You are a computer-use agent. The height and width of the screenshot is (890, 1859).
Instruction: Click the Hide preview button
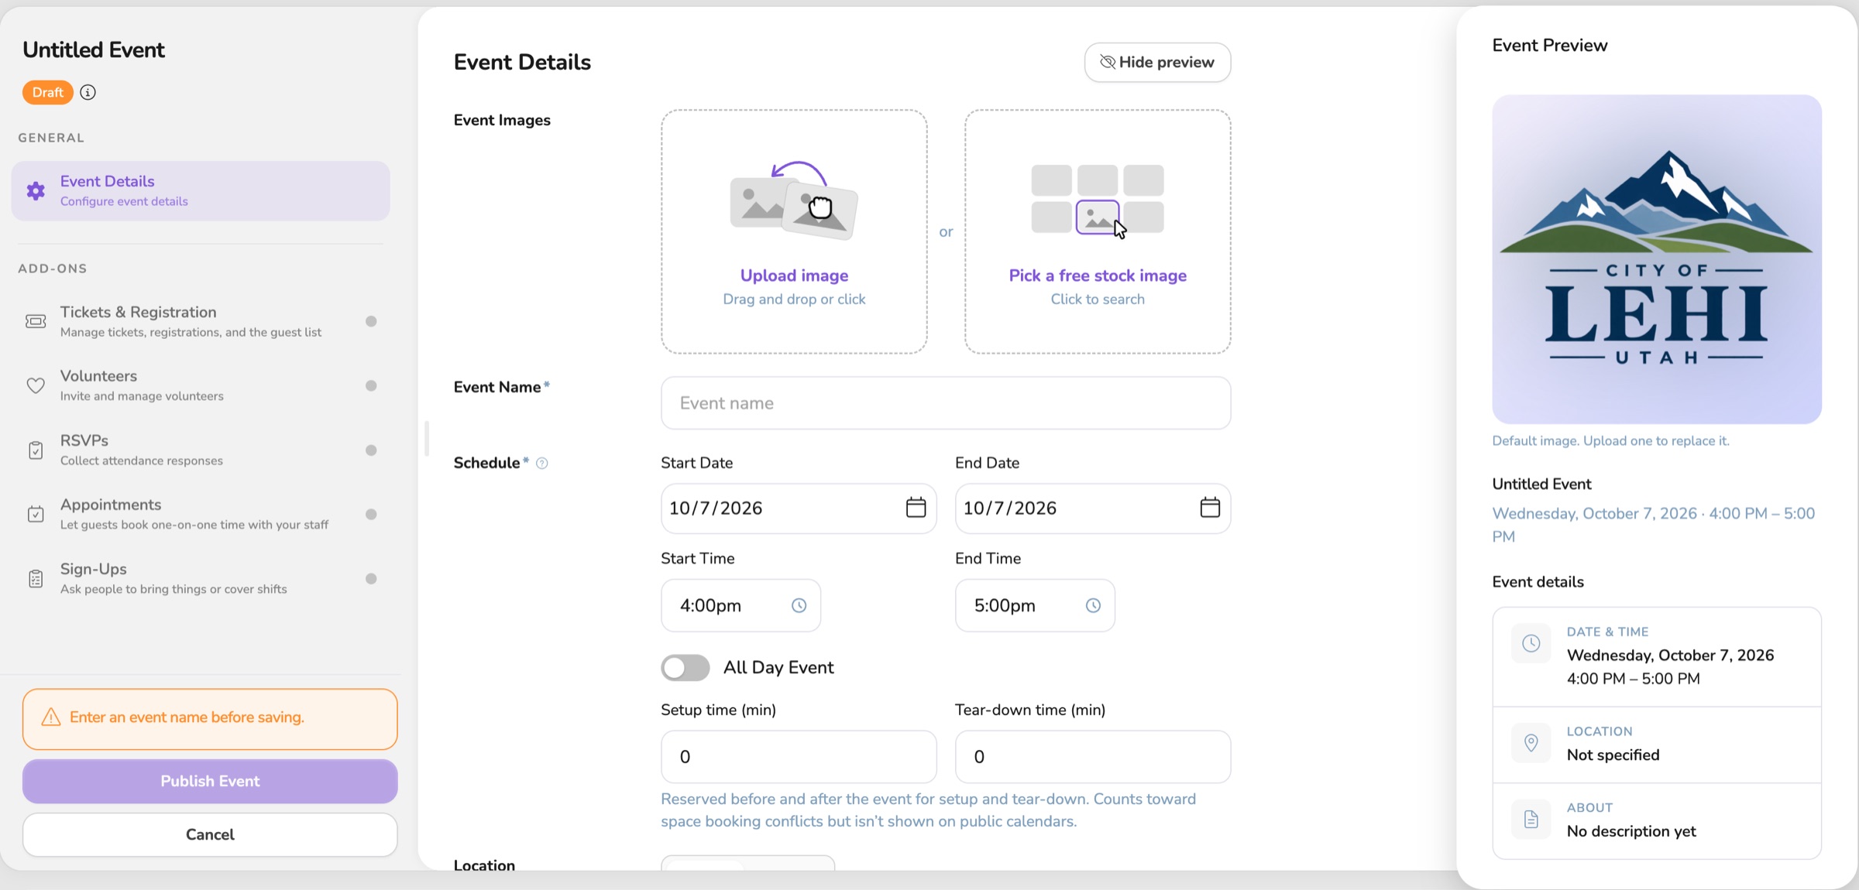1157,62
